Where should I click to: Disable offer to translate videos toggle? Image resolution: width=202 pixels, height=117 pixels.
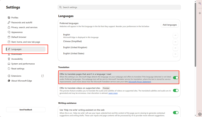pos(175,90)
